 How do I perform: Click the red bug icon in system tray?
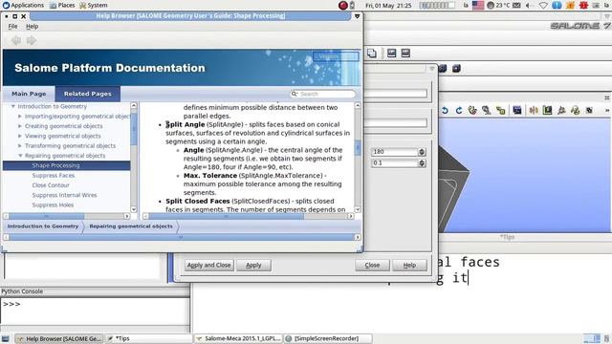(x=583, y=6)
